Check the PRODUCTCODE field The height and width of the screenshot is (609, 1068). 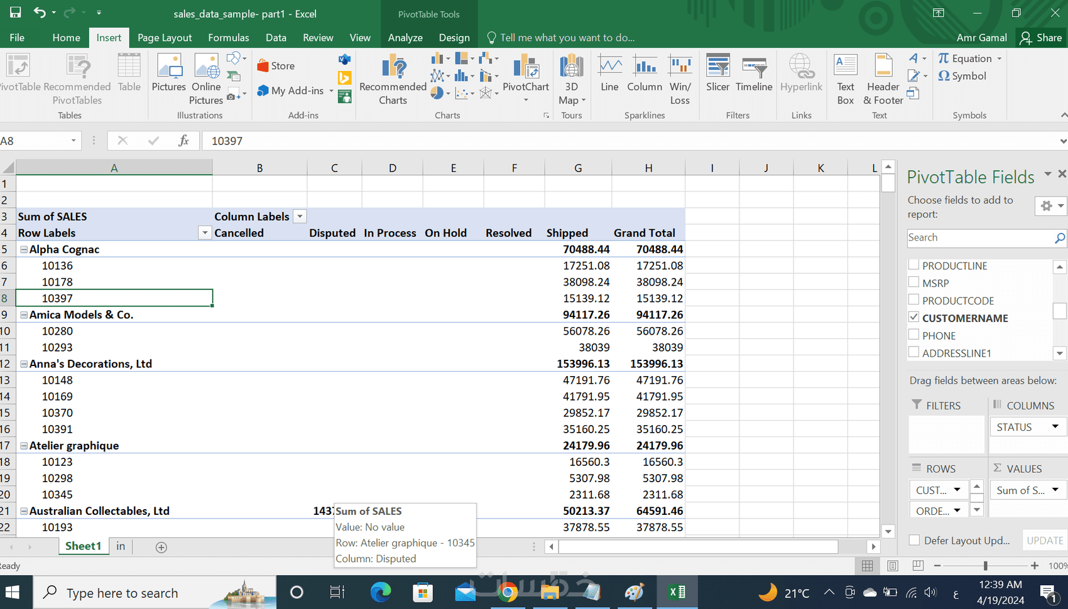pyautogui.click(x=914, y=300)
